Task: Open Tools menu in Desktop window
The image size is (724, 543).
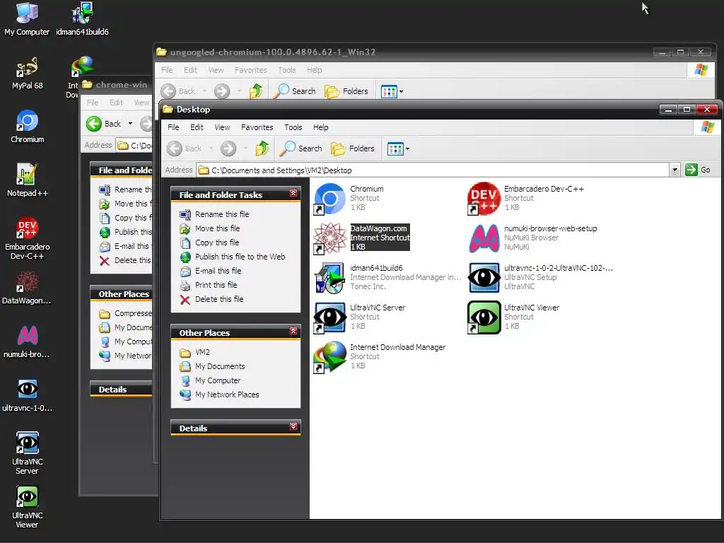Action: 293,127
